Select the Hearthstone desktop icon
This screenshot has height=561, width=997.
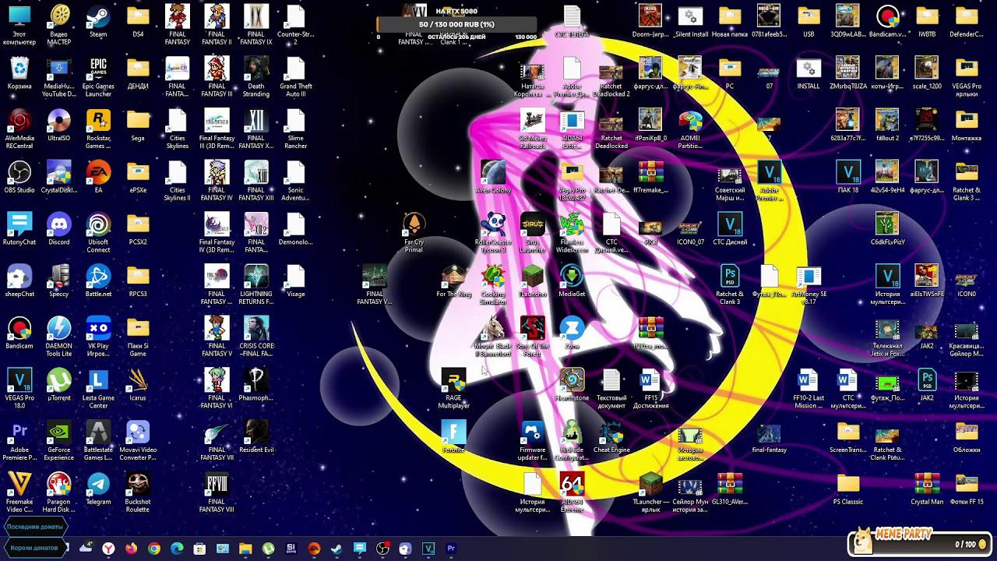point(572,385)
